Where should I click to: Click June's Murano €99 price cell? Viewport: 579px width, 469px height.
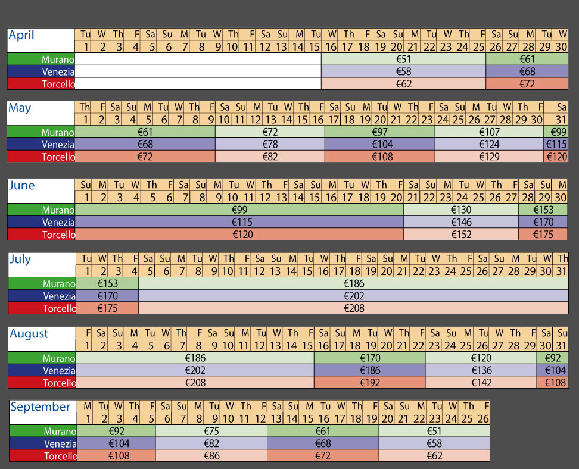pyautogui.click(x=239, y=210)
